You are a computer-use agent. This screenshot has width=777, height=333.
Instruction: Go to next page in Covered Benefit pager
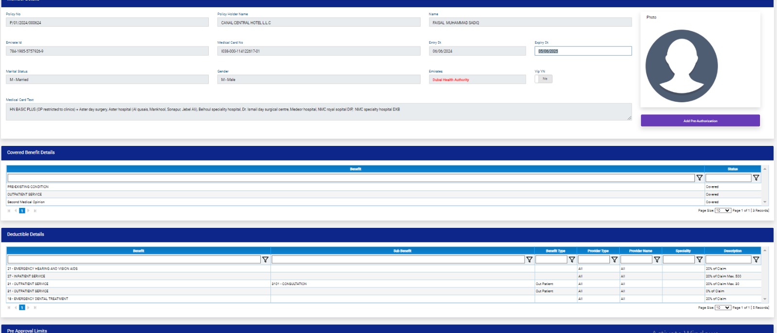click(x=28, y=211)
